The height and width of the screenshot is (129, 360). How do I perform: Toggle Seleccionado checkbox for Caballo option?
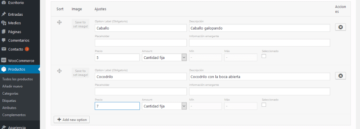264,56
